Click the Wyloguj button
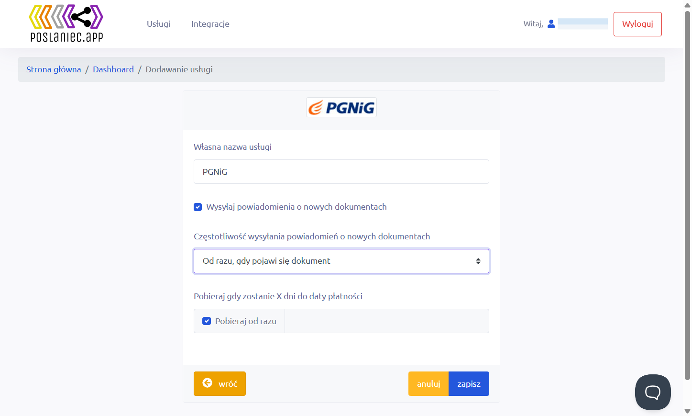Image resolution: width=692 pixels, height=416 pixels. [637, 24]
